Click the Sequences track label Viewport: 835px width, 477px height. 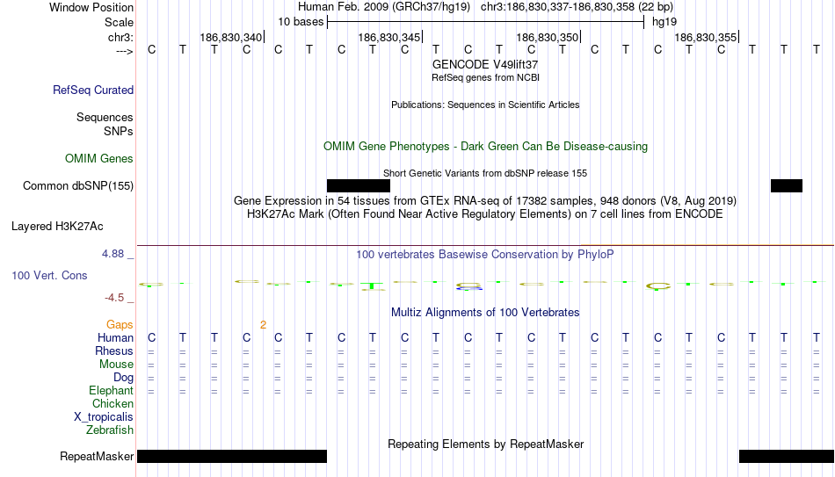(105, 117)
